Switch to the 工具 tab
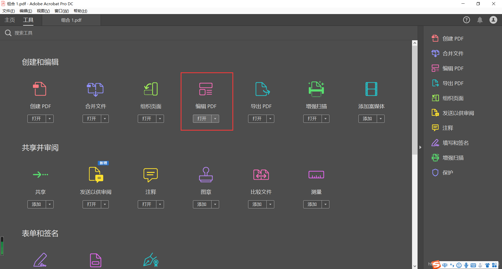 coord(28,20)
